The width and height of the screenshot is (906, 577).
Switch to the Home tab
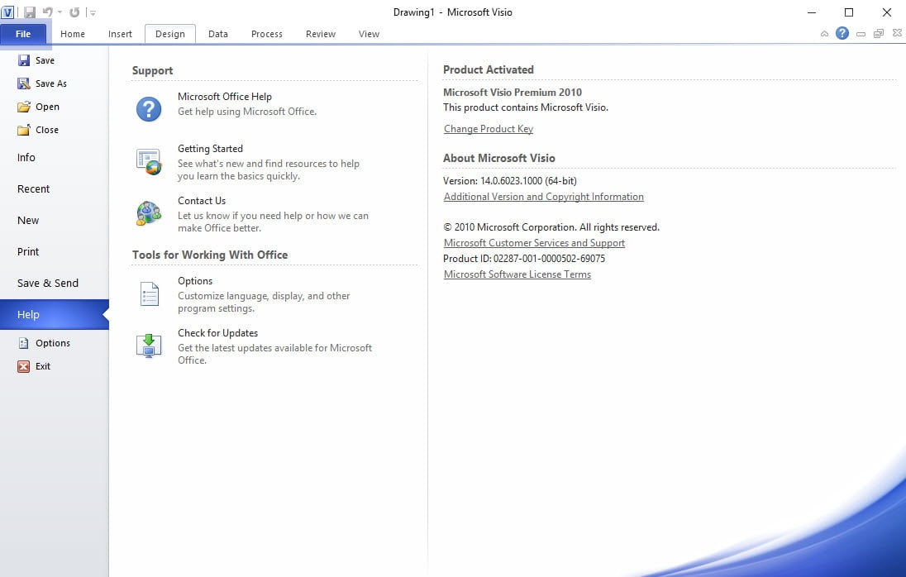click(73, 34)
